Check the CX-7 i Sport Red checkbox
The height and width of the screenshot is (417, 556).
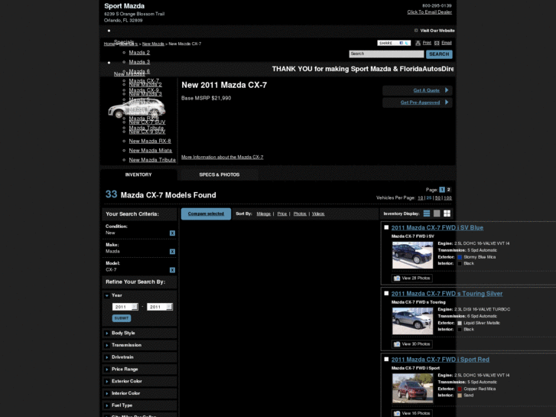[386, 359]
